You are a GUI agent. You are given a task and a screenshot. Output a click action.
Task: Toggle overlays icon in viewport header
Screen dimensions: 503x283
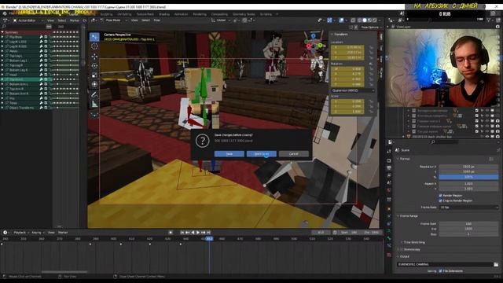(x=342, y=20)
